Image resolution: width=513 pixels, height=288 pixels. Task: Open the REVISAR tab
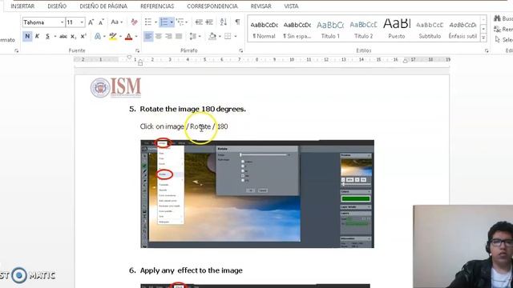pos(261,6)
